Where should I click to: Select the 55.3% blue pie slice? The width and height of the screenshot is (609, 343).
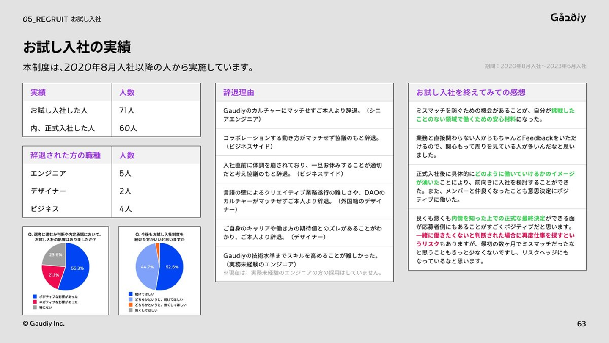78,268
